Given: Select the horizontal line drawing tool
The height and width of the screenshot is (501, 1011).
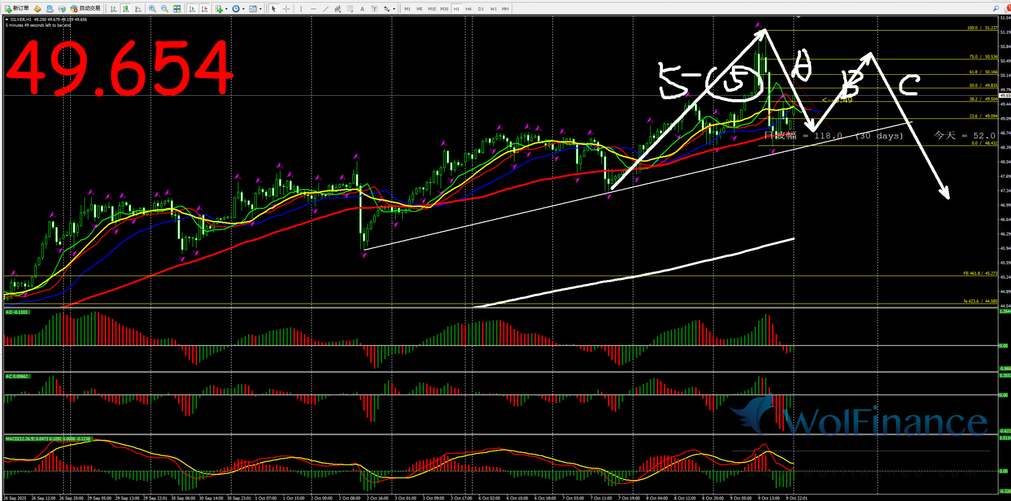Looking at the screenshot, I should [x=313, y=9].
